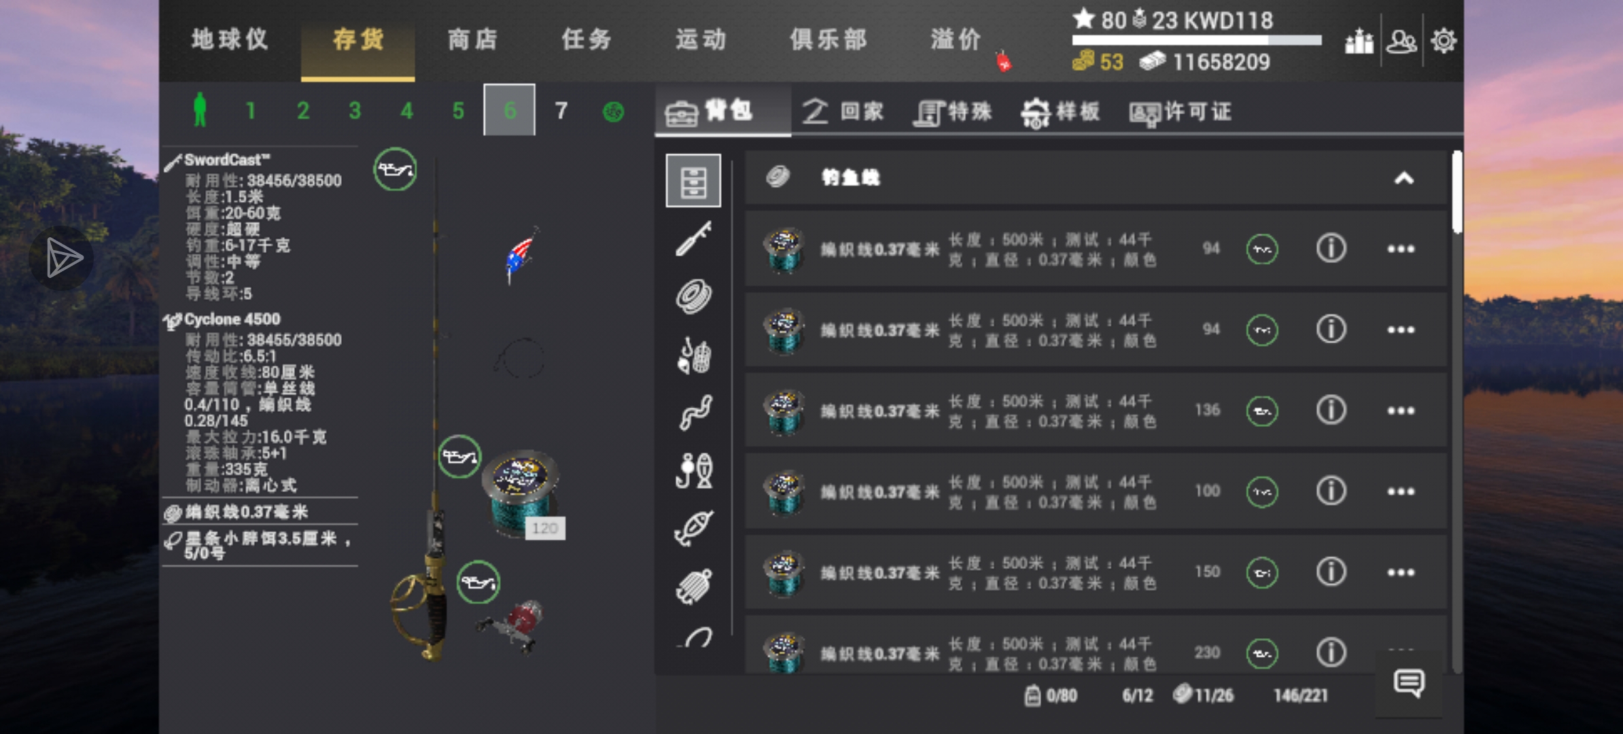Show info for line with length 136
This screenshot has width=1623, height=734.
pos(1331,410)
